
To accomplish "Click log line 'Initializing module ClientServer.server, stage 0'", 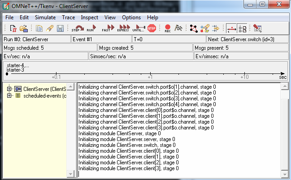I will (x=127, y=139).
